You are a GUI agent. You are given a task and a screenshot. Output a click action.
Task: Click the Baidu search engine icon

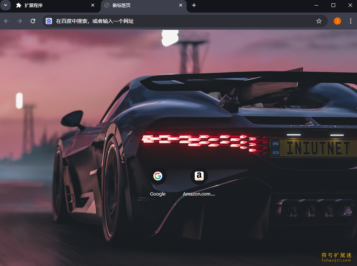pyautogui.click(x=49, y=21)
